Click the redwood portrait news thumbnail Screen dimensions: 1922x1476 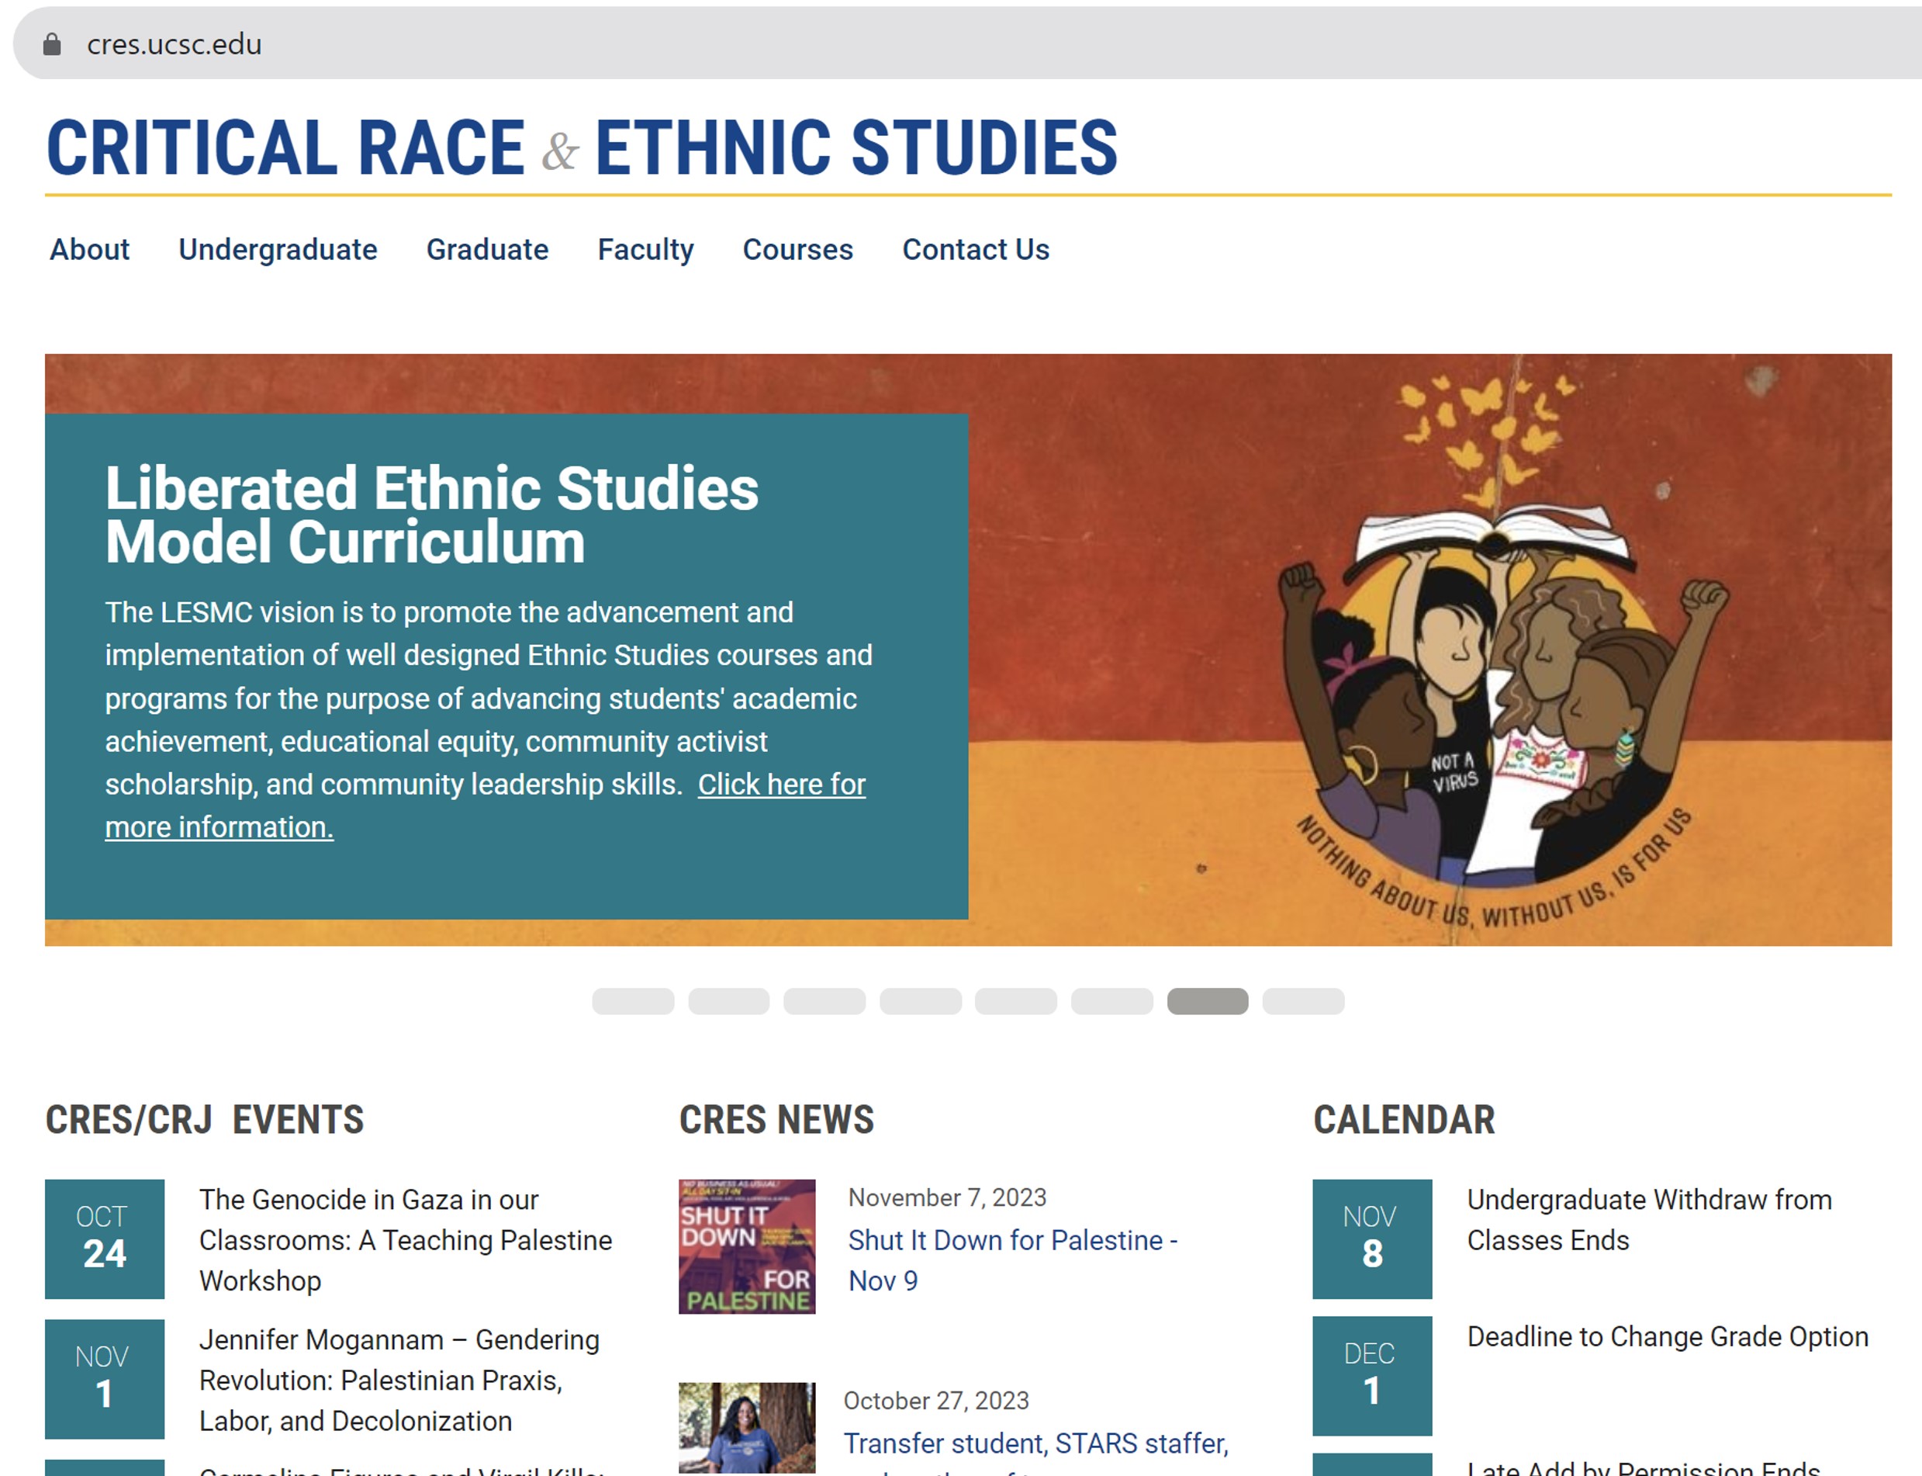(747, 1428)
